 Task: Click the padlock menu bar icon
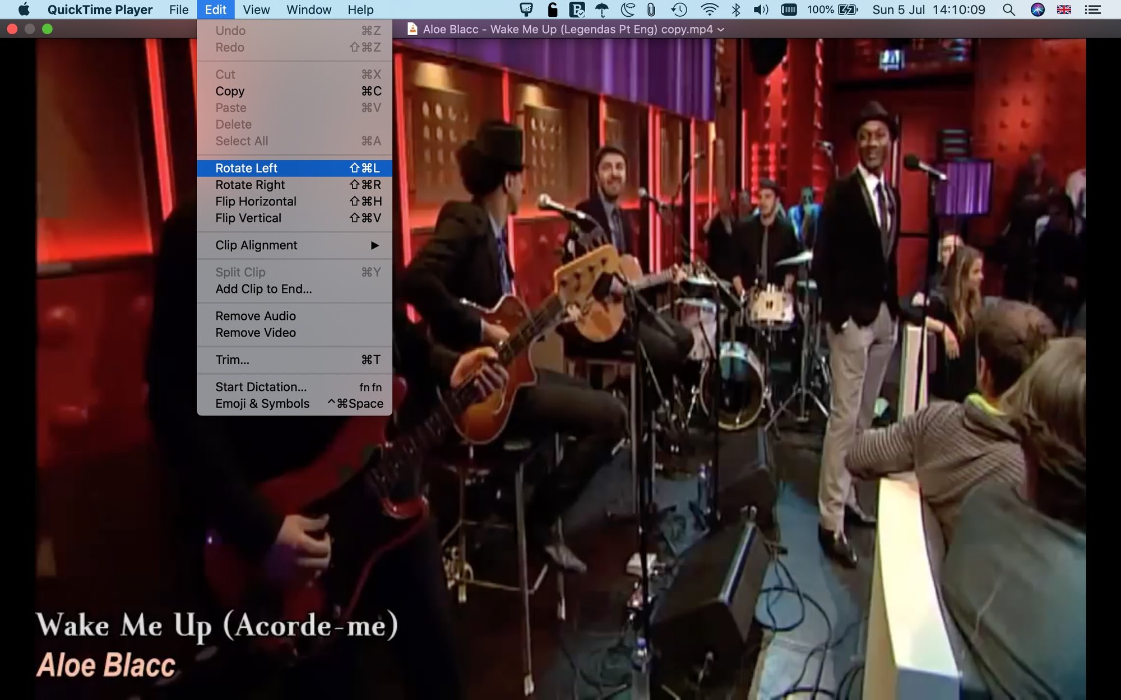553,10
